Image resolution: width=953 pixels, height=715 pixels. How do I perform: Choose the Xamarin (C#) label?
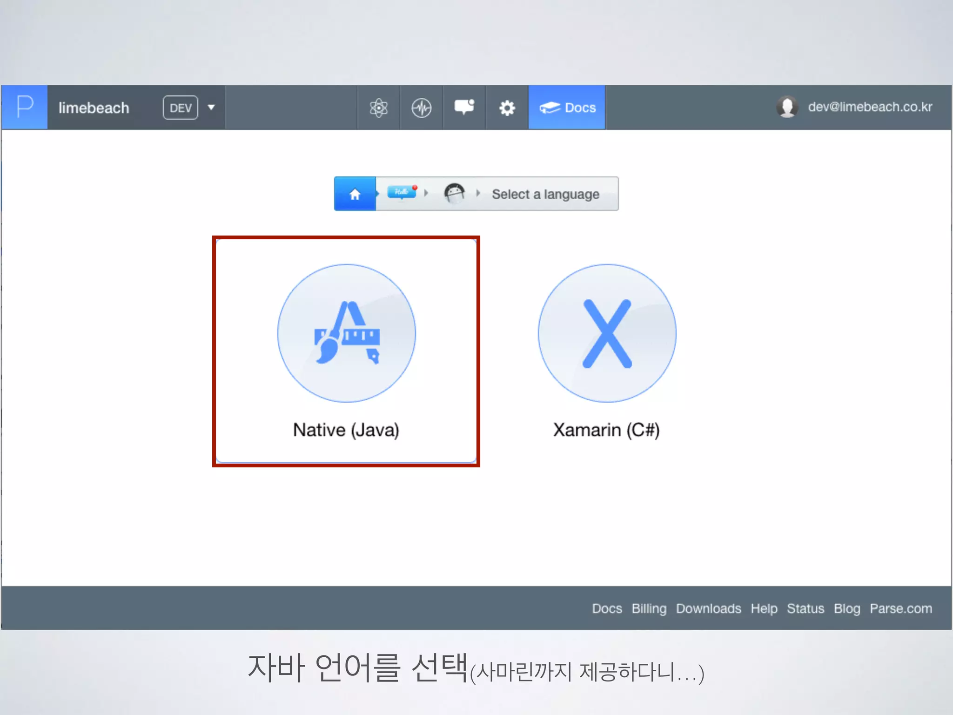(607, 430)
